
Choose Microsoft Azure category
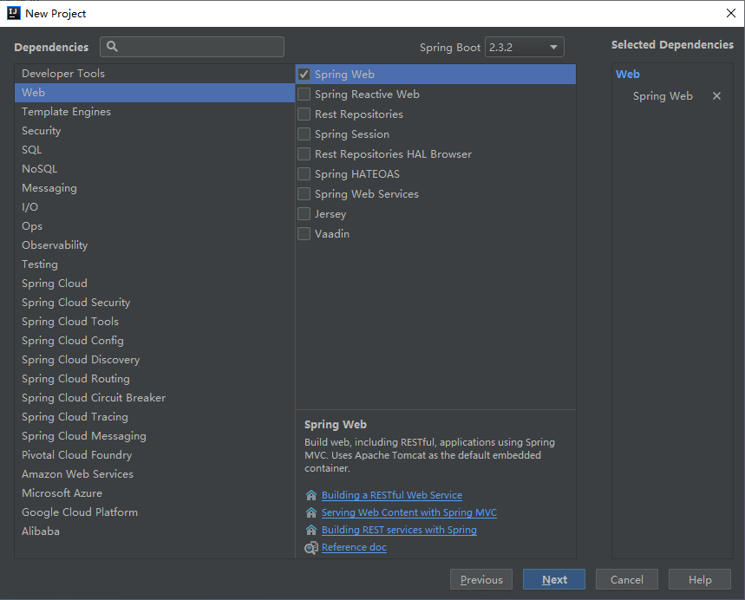155,493
